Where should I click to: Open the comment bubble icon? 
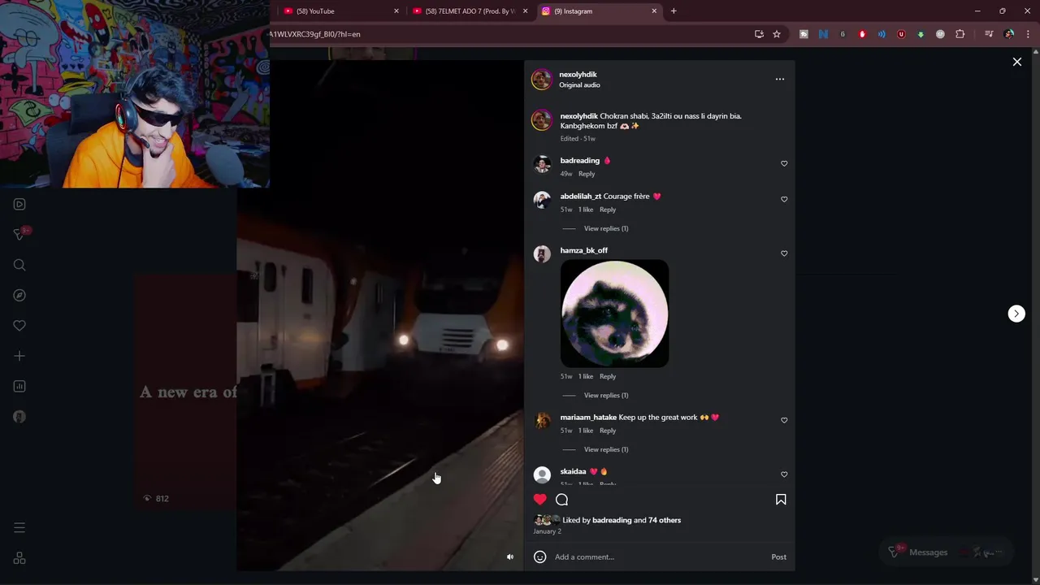coord(561,500)
